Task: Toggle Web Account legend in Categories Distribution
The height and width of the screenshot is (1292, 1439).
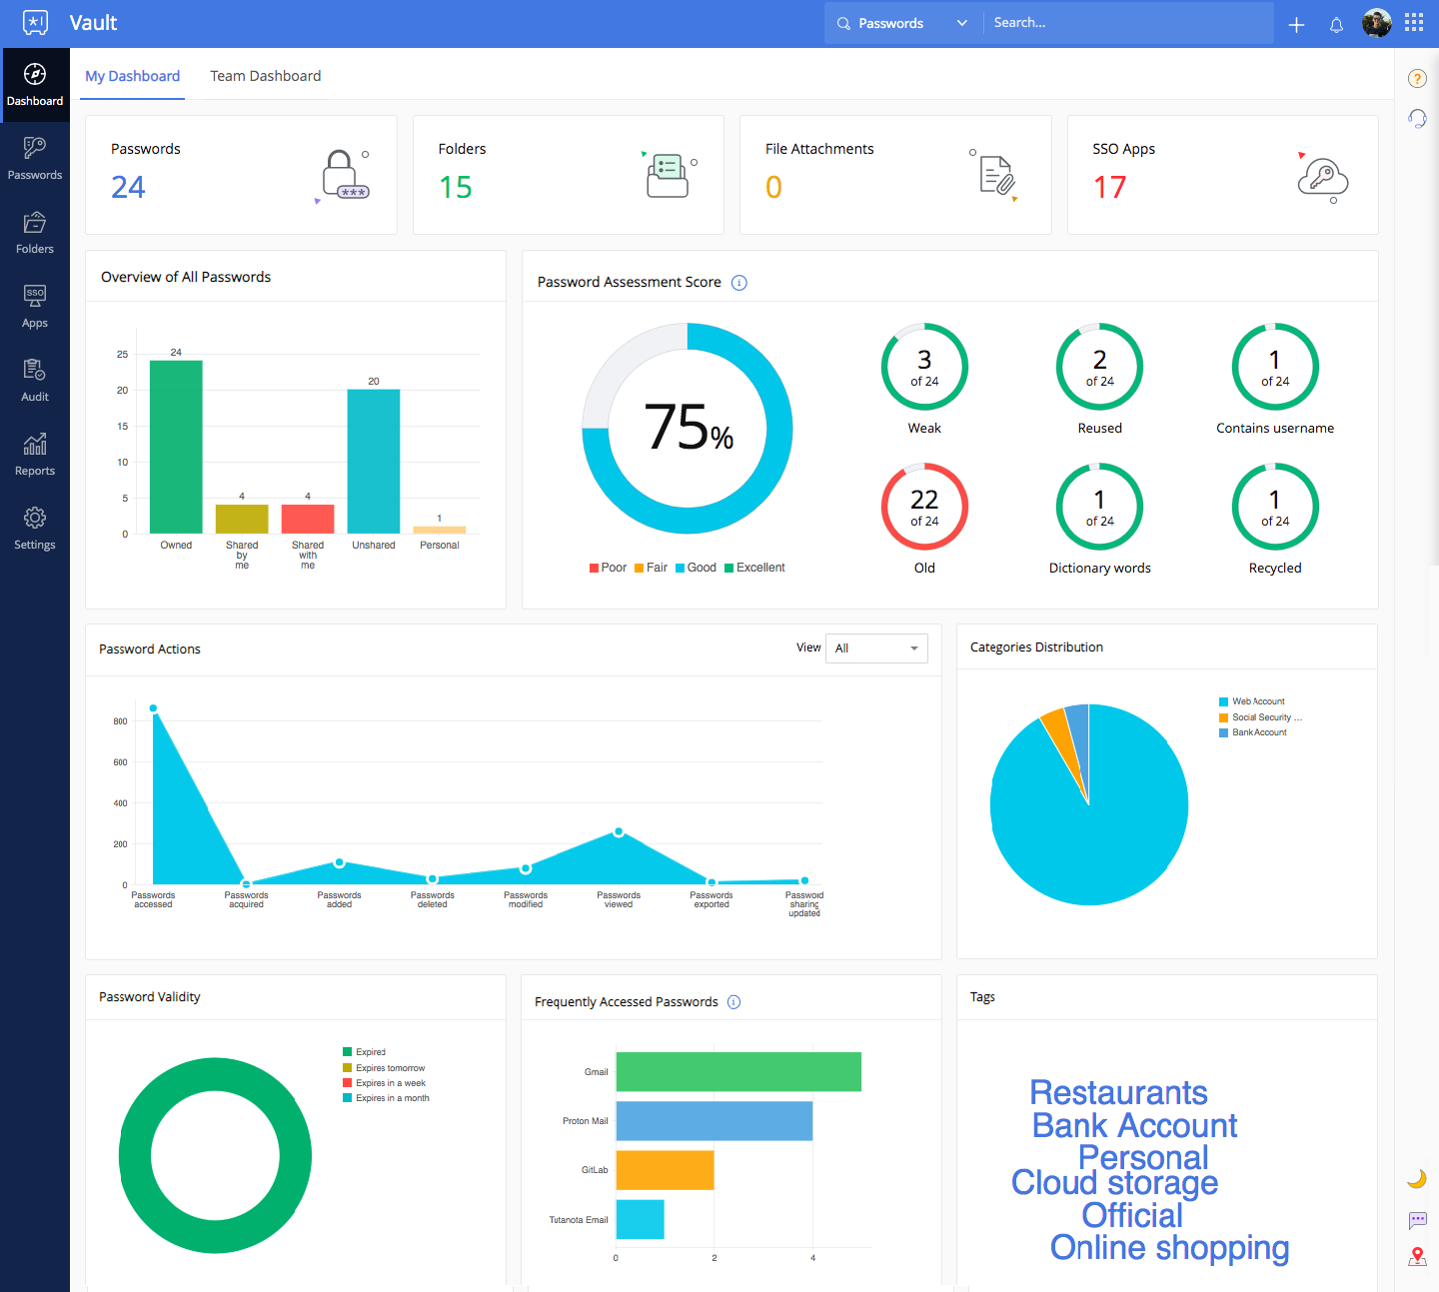Action: click(1252, 701)
